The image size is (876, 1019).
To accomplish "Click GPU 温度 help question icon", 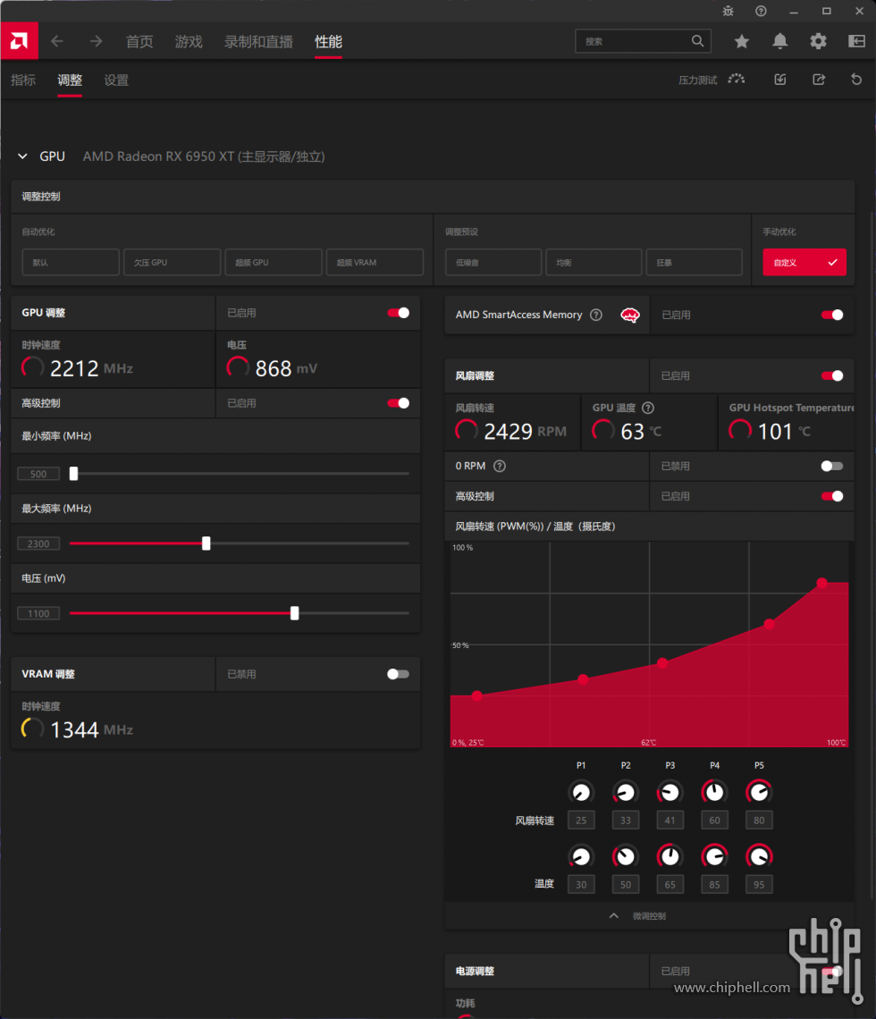I will tap(648, 408).
